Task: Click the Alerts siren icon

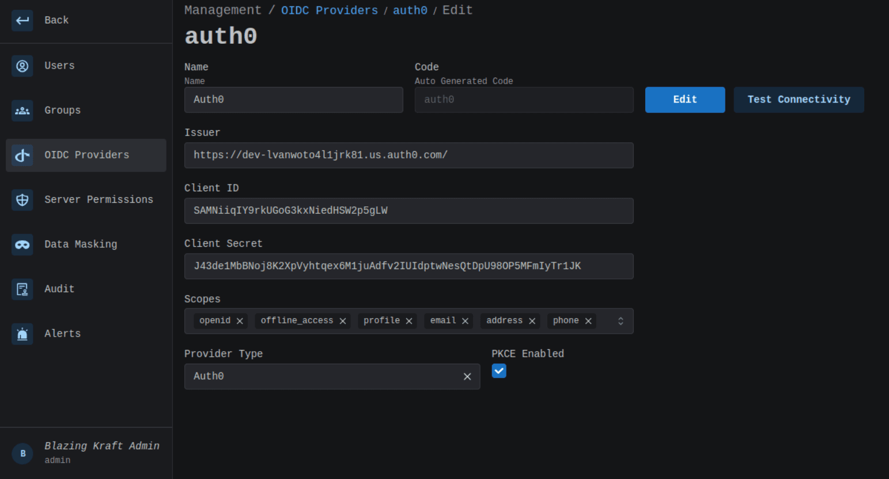Action: pos(22,334)
